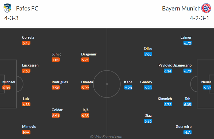Select goalkeeper Neuer's name
The width and height of the screenshot is (214, 139).
206,82
